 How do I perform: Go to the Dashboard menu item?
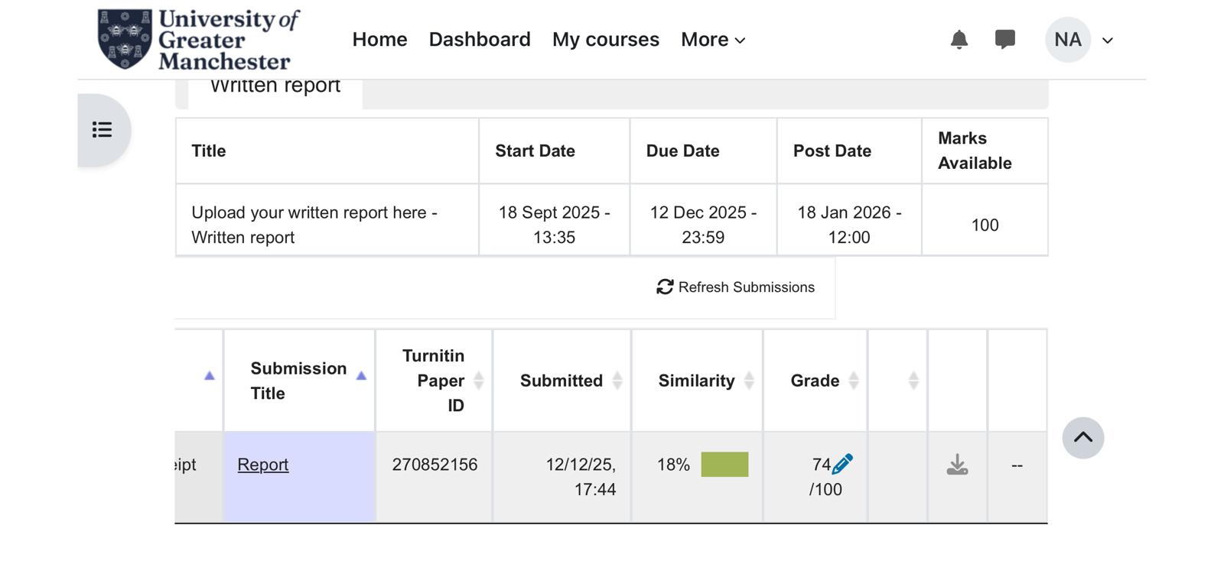click(480, 40)
